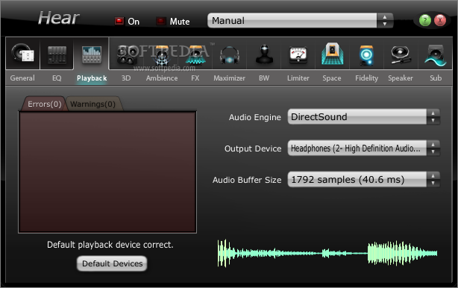Click the green audio waveform display
Image resolution: width=458 pixels, height=288 pixels.
pos(327,253)
